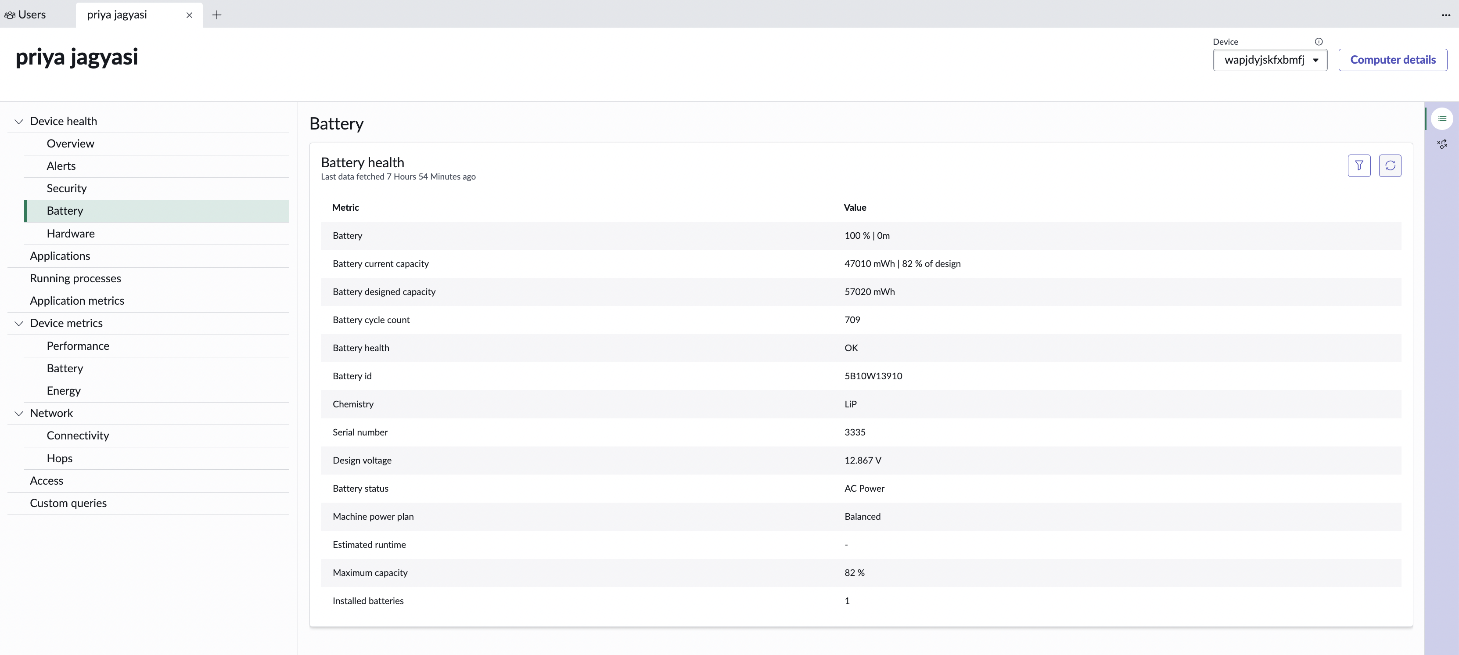This screenshot has height=655, width=1459.
Task: Collapse the Network section chevron
Action: click(x=19, y=413)
